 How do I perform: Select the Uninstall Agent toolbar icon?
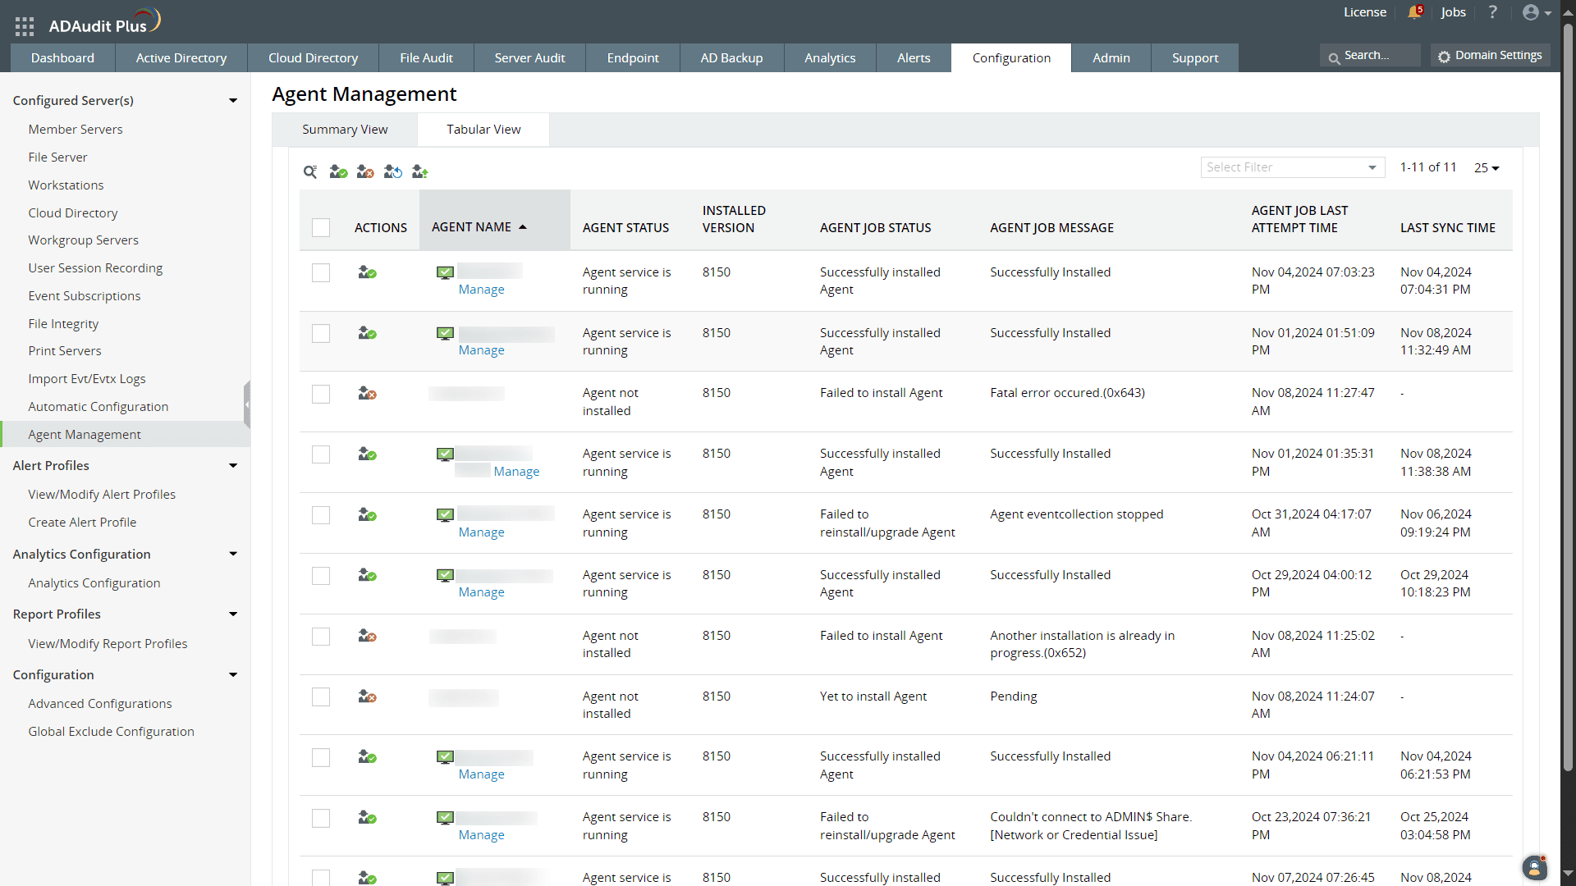coord(365,171)
